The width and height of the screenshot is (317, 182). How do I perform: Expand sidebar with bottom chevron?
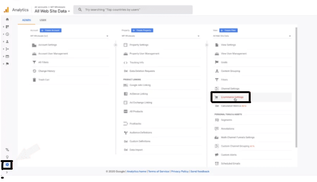click(7, 172)
